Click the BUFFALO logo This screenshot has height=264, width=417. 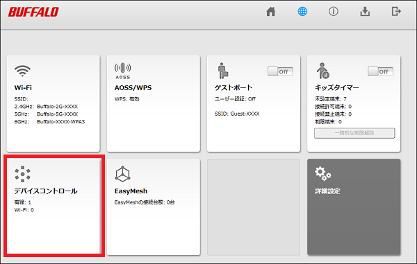pos(33,12)
